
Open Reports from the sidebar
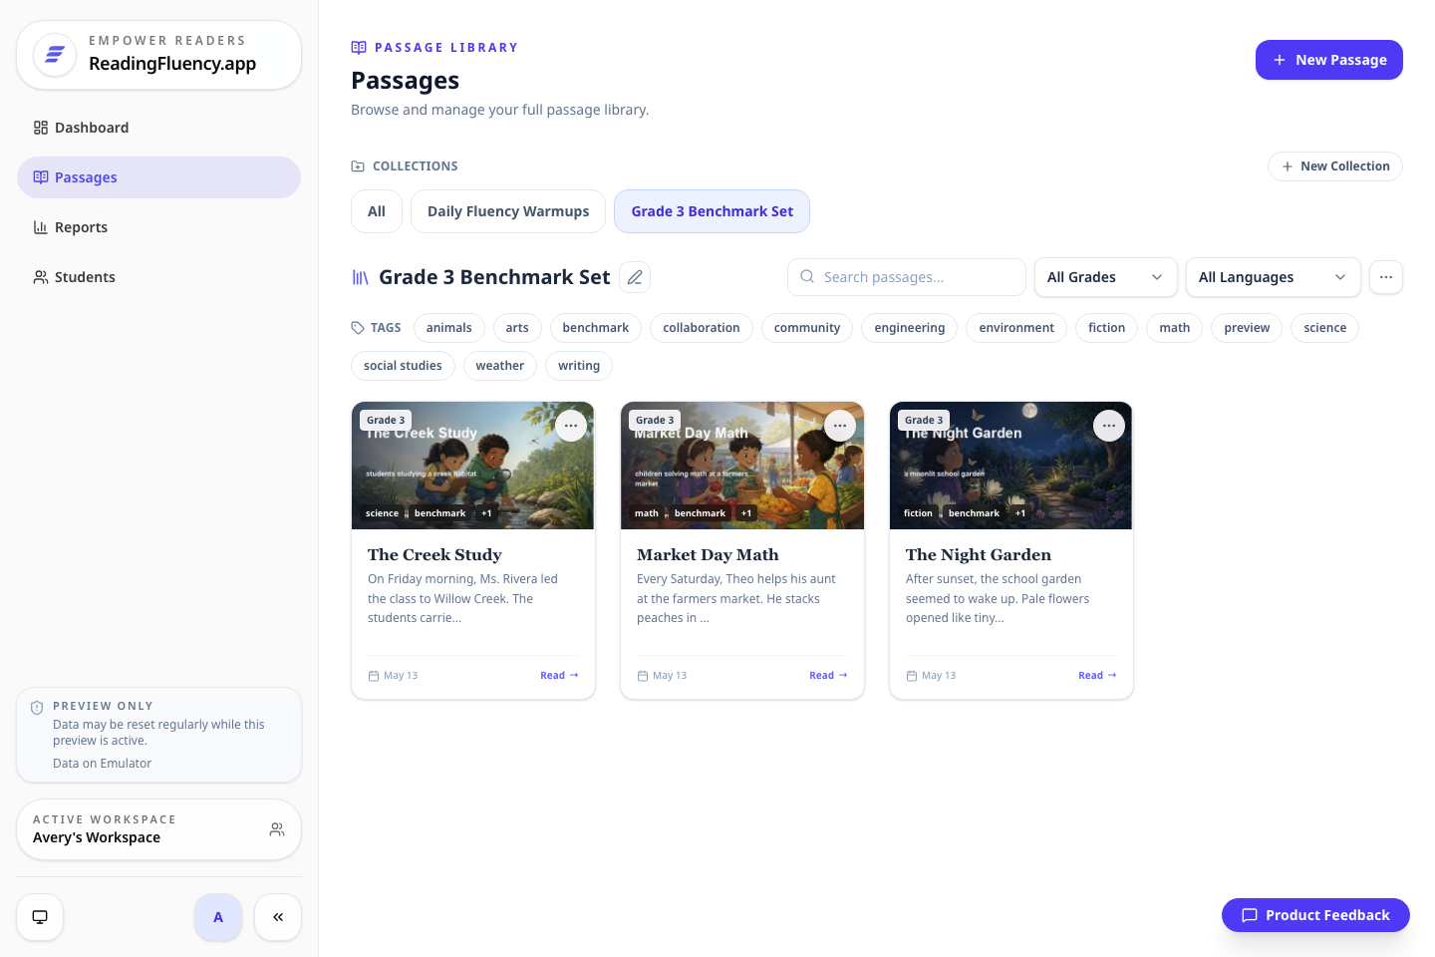[158, 227]
